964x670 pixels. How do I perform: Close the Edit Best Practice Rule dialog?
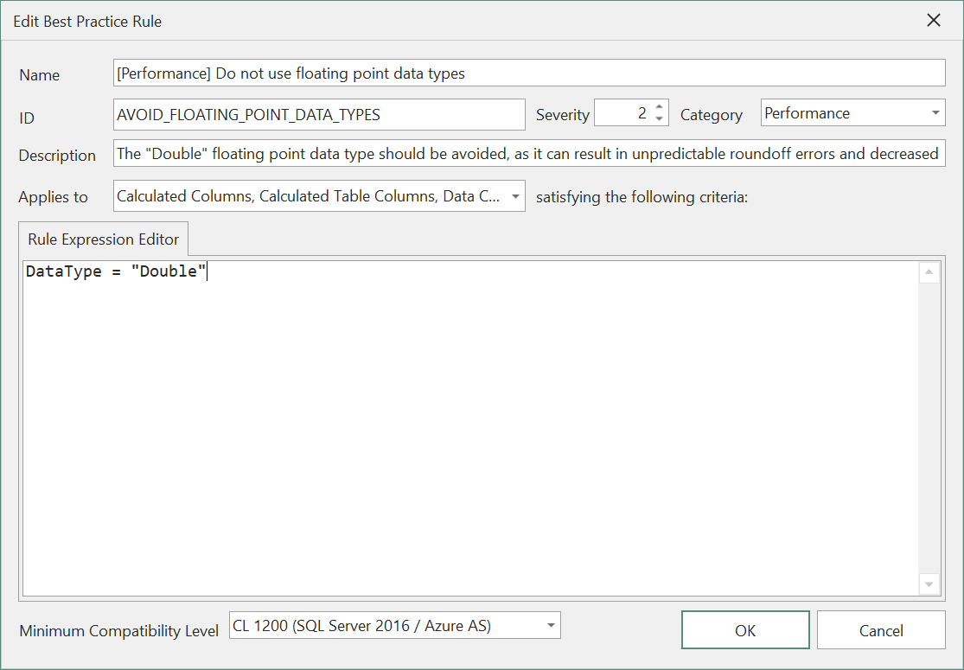(933, 20)
